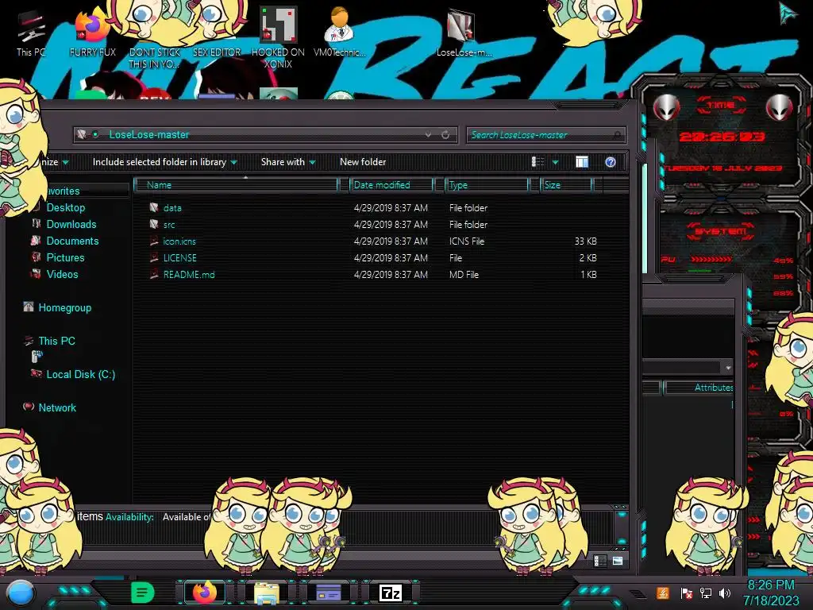Select Homegroup in the navigation pane
The width and height of the screenshot is (813, 610).
(x=64, y=307)
